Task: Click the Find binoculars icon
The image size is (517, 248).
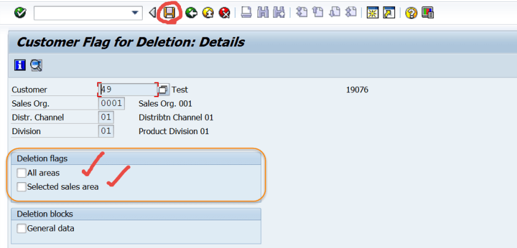Action: (x=263, y=13)
